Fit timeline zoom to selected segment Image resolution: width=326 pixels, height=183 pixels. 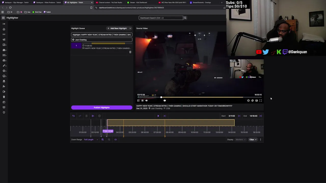[116, 140]
